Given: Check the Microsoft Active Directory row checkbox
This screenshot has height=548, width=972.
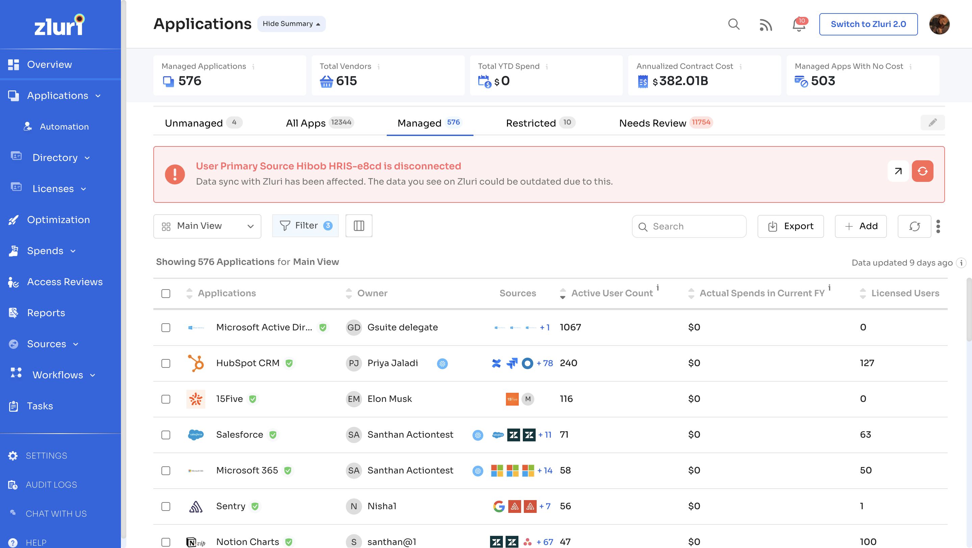Looking at the screenshot, I should click(x=165, y=328).
